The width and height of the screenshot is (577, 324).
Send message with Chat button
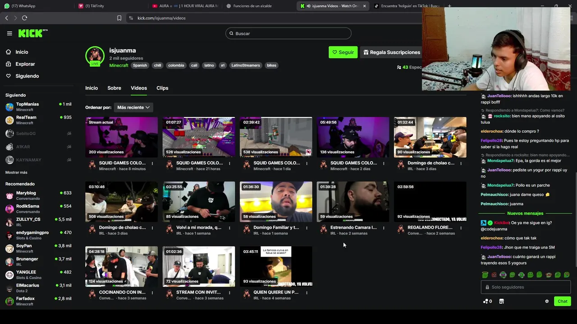click(x=563, y=301)
